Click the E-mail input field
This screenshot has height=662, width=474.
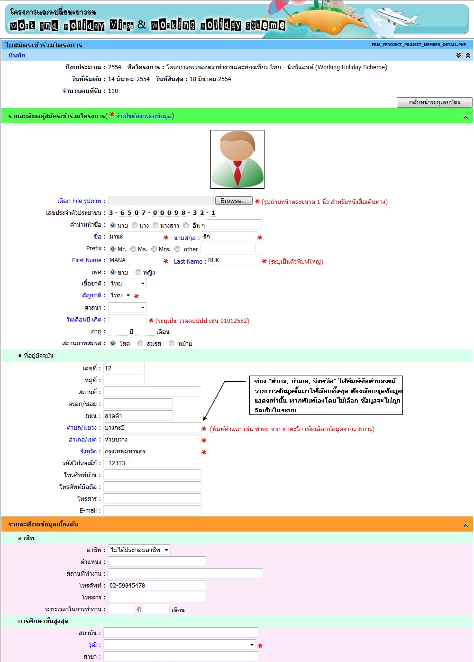152,510
